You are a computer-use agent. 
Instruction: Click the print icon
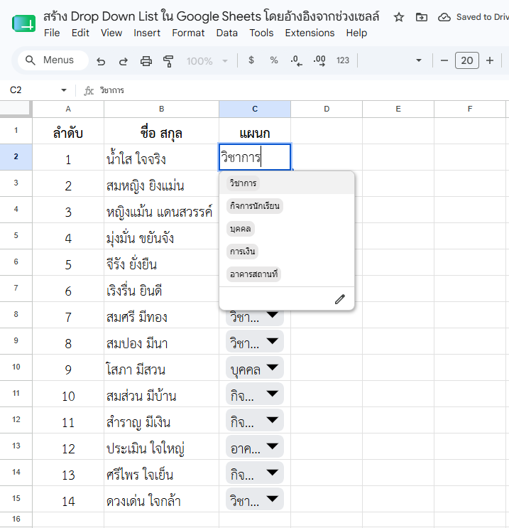tap(146, 61)
